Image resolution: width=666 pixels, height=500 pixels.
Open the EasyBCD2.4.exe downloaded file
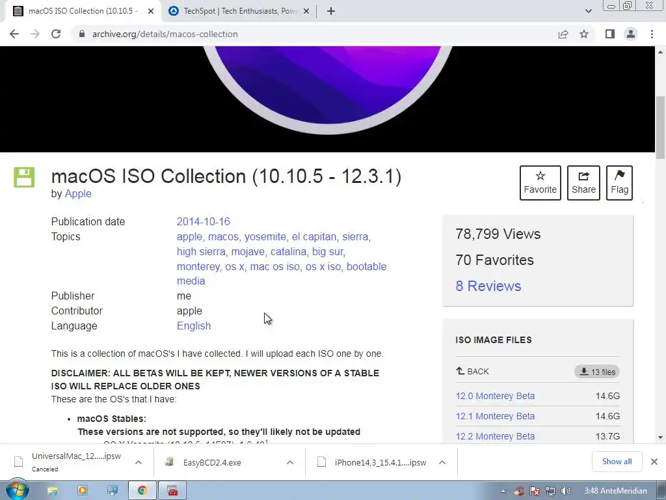[212, 463]
